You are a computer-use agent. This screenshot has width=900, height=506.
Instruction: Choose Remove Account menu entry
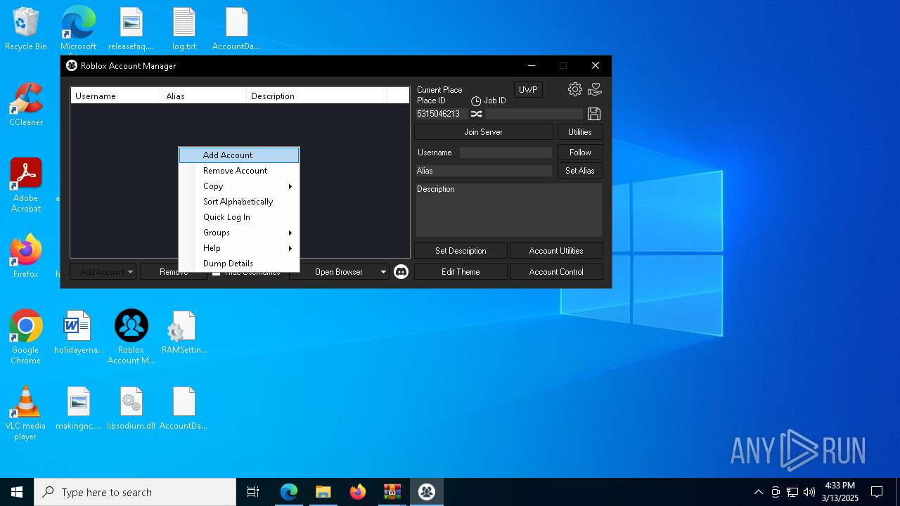239,171
